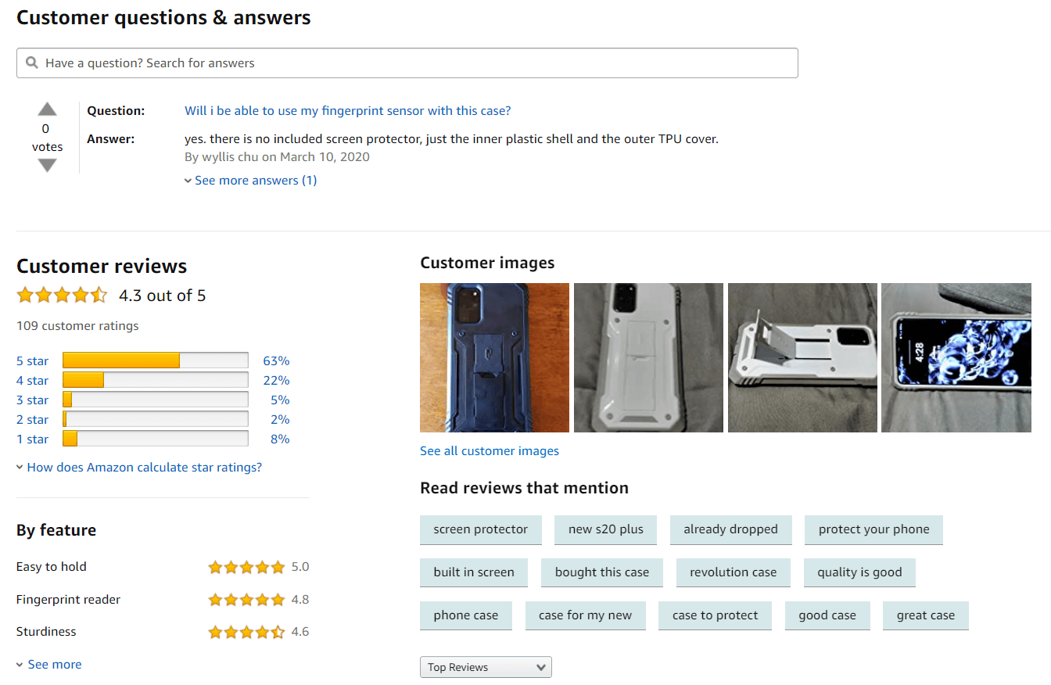Viewport: 1051px width, 685px height.
Task: Click See all customer images
Action: (489, 450)
